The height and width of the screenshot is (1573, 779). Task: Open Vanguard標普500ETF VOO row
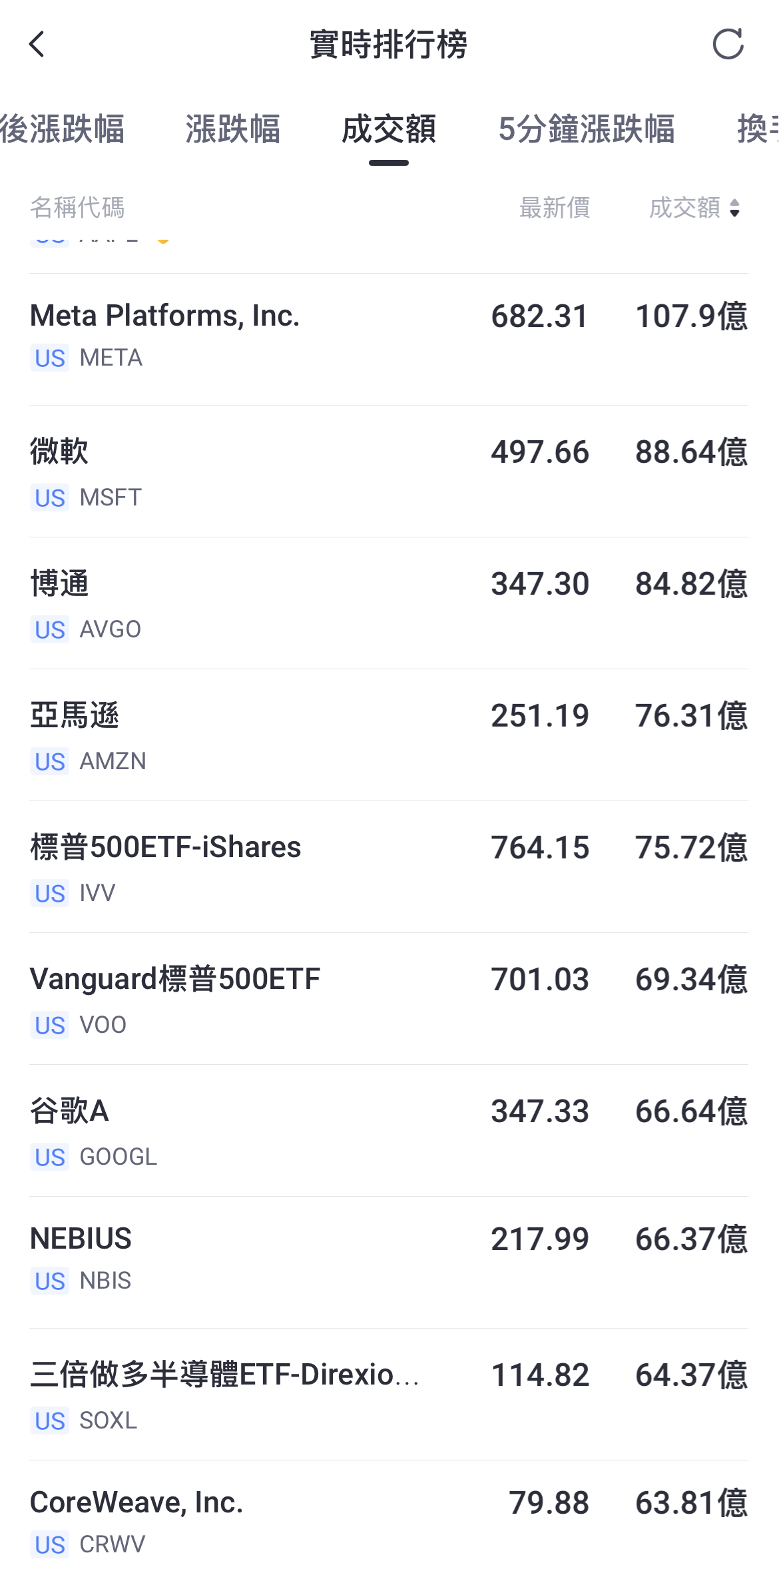coord(389,999)
